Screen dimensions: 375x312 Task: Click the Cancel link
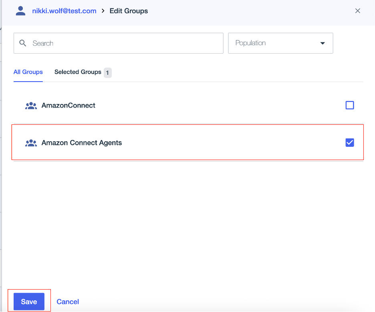pyautogui.click(x=68, y=302)
